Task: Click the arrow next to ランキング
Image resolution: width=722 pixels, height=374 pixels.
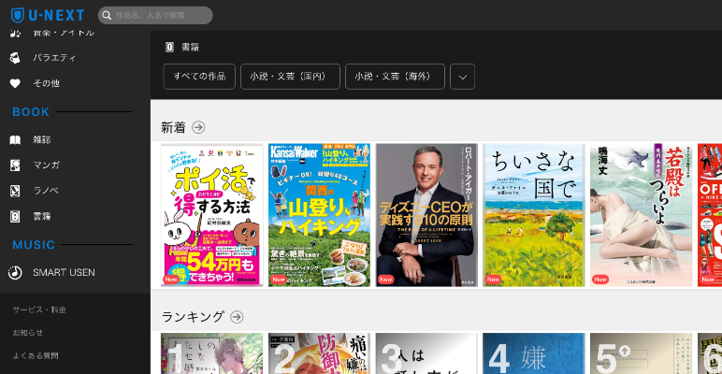Action: click(237, 317)
